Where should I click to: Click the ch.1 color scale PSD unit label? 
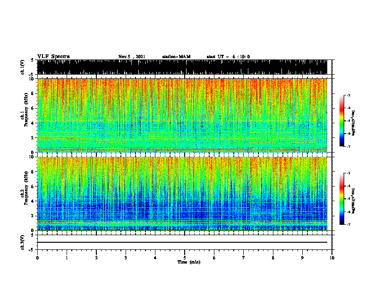pos(354,123)
